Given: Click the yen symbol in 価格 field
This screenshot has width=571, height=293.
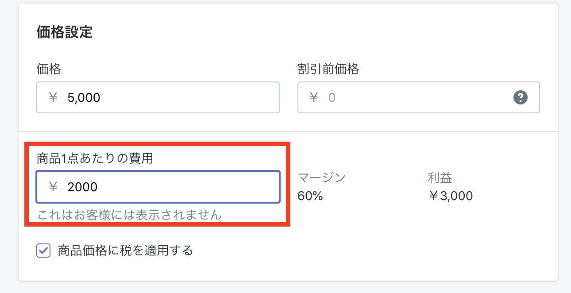Looking at the screenshot, I should (53, 97).
